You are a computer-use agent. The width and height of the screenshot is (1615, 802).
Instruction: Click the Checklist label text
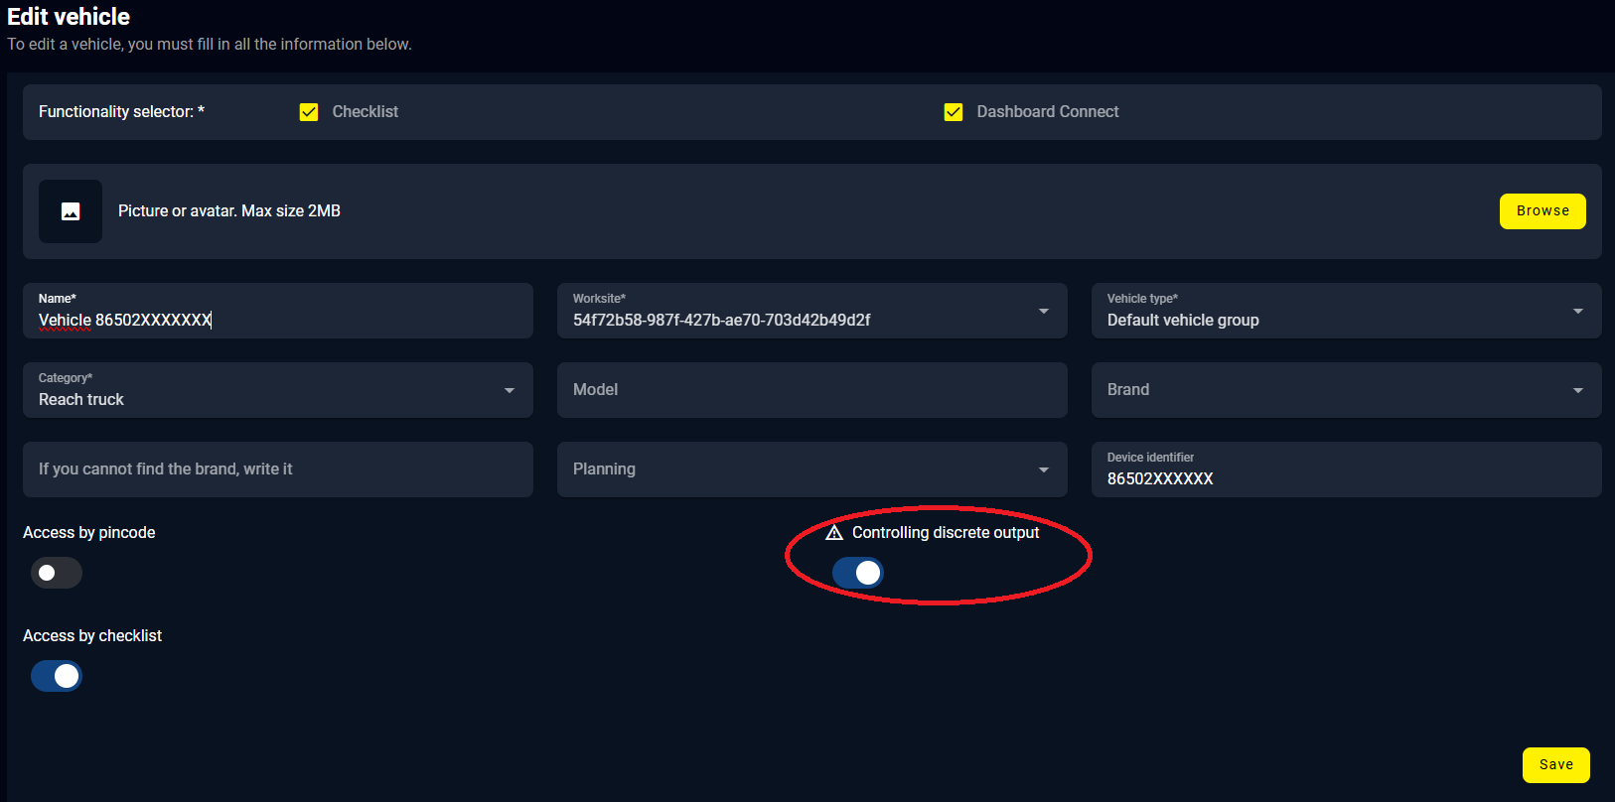(x=365, y=112)
